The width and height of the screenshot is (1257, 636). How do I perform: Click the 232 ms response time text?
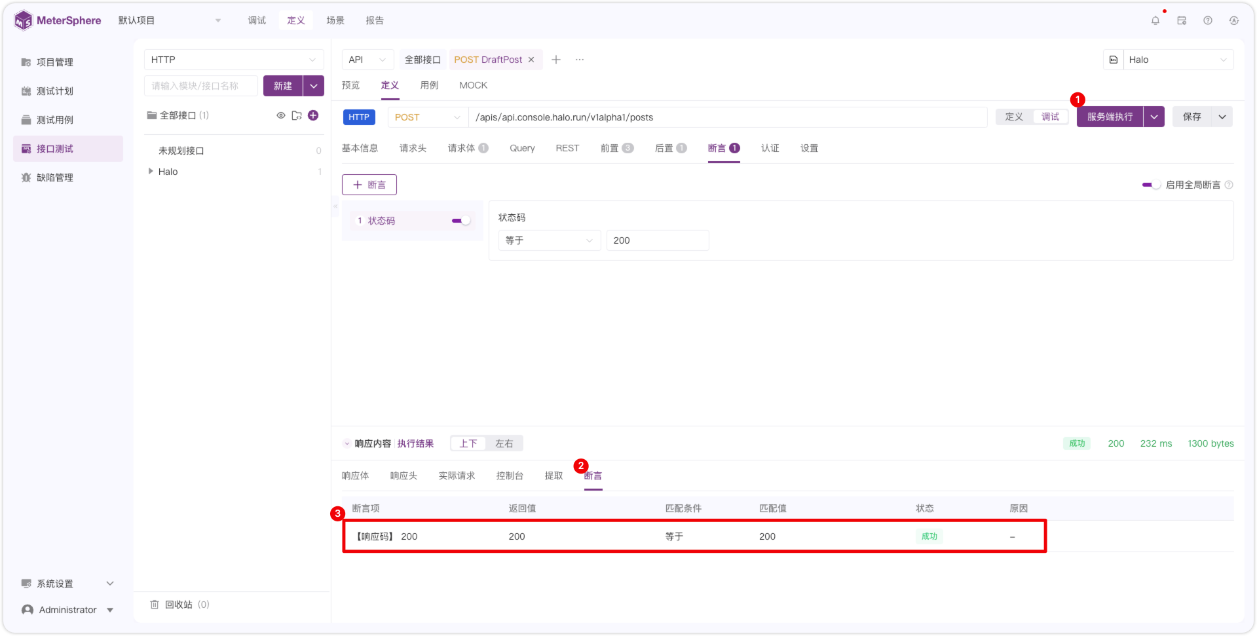pyautogui.click(x=1156, y=443)
